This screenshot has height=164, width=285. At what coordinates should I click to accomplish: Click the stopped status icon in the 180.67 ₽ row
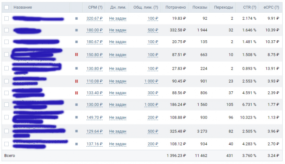tap(76, 42)
